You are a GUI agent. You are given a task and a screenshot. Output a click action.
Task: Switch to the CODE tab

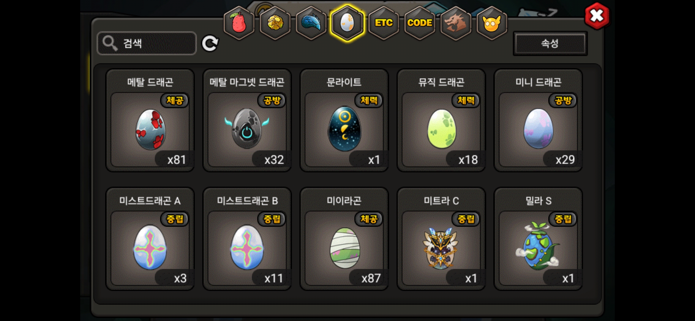(420, 23)
